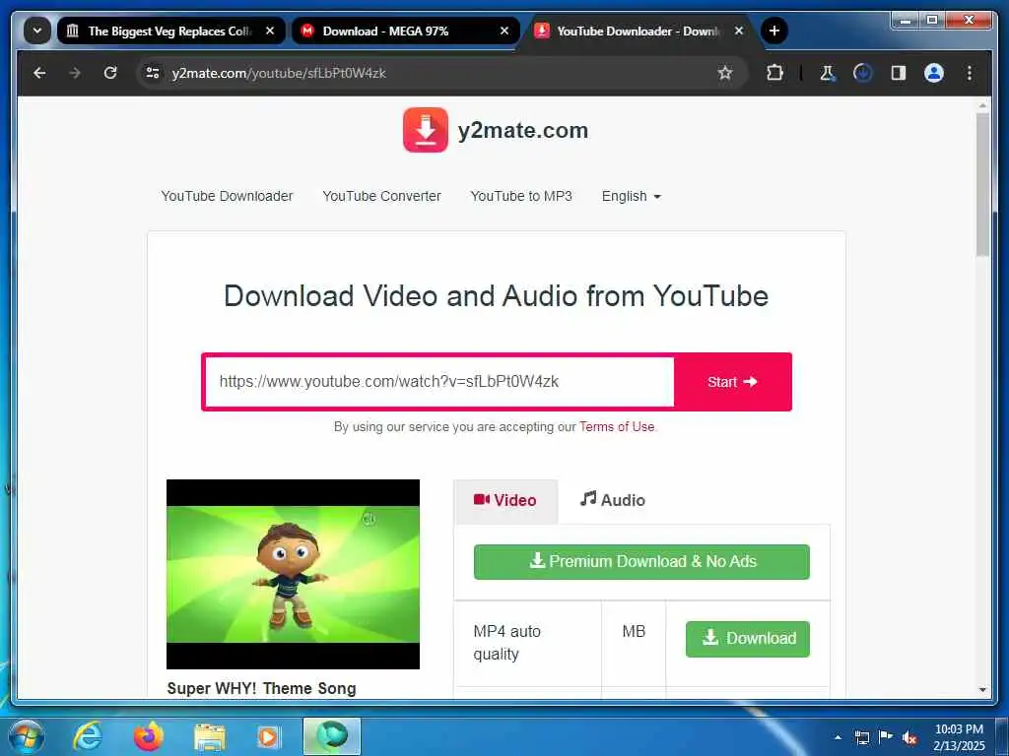Click Premium Download & No Ads button

point(641,562)
